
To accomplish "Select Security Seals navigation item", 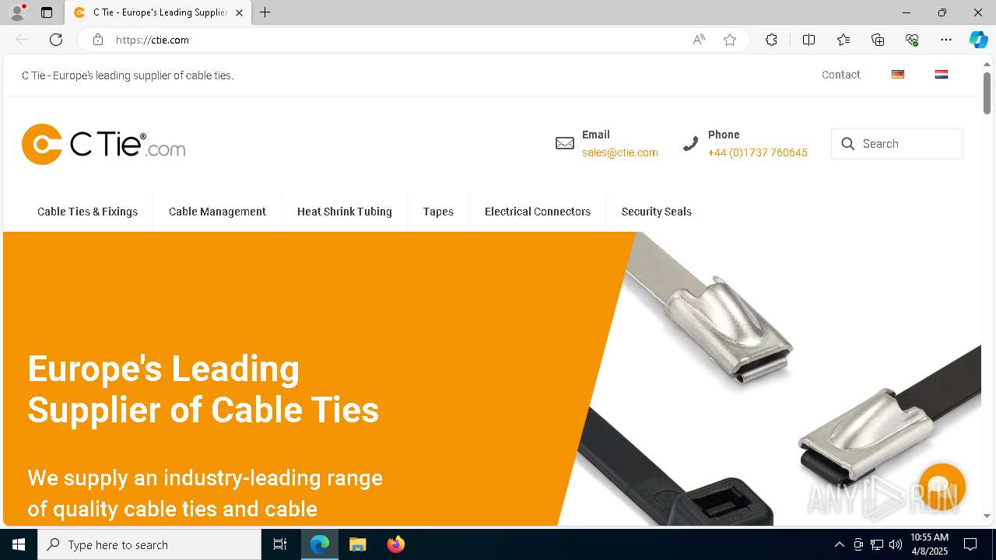I will 657,212.
